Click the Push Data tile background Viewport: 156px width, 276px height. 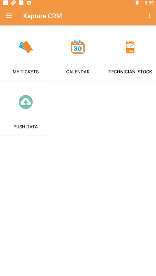pos(26,108)
